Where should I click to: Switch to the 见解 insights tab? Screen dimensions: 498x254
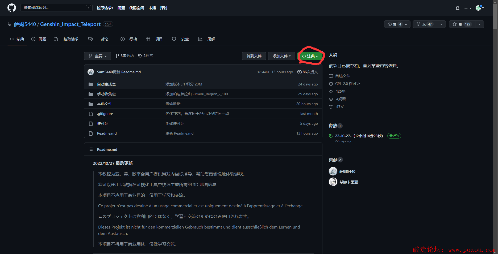206,39
